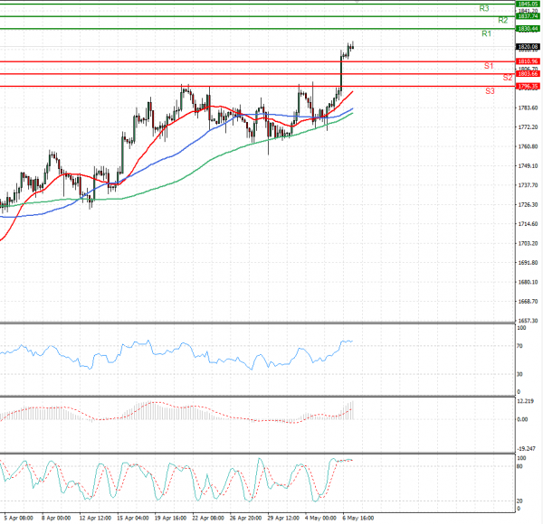Image resolution: width=543 pixels, height=524 pixels.
Task: Click the 8 Apr 00:00 time label
Action: click(56, 518)
